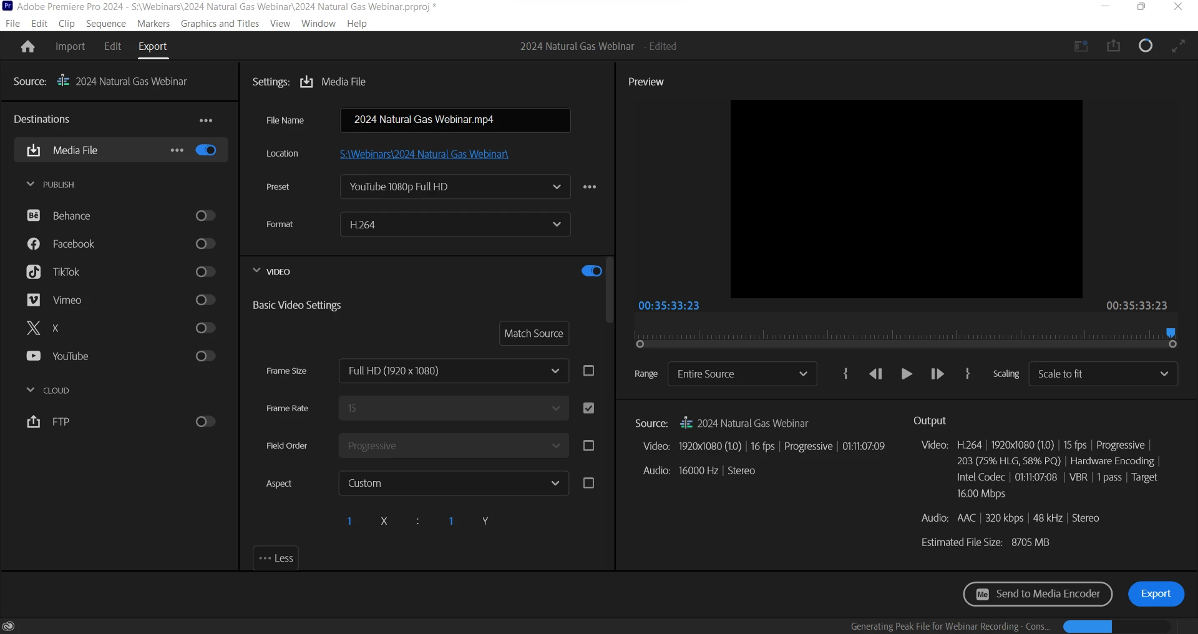The width and height of the screenshot is (1198, 634).
Task: Click the status bar Creative Cloud icon
Action: (x=9, y=627)
